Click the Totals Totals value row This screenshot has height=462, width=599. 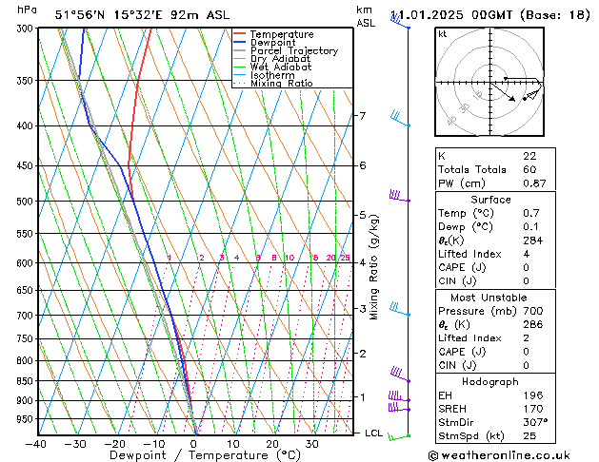point(489,169)
